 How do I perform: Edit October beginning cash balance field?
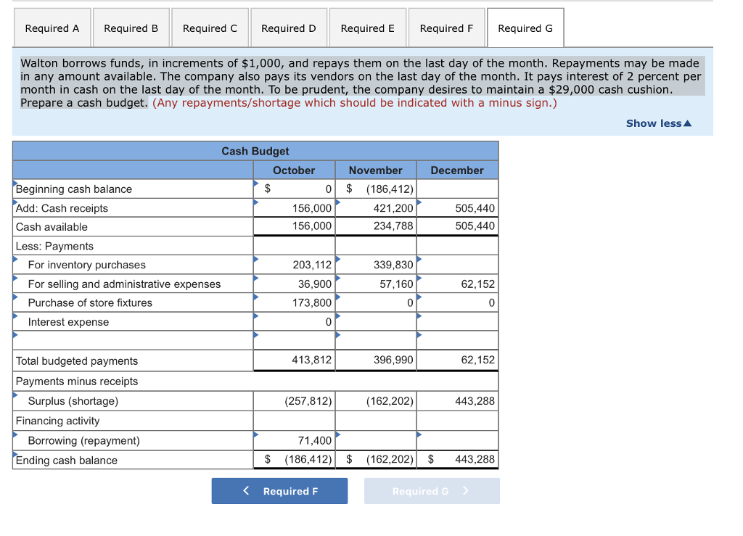tap(295, 189)
